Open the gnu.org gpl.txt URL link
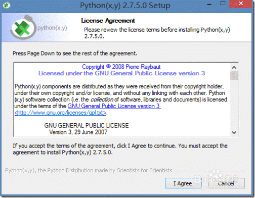Viewport: 255px width, 198px height. [60, 113]
